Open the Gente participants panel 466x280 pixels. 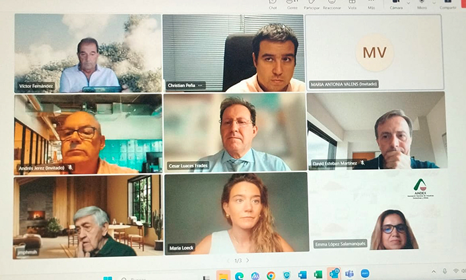[292, 5]
